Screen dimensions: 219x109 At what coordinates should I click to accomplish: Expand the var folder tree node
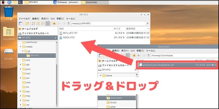[20, 105]
